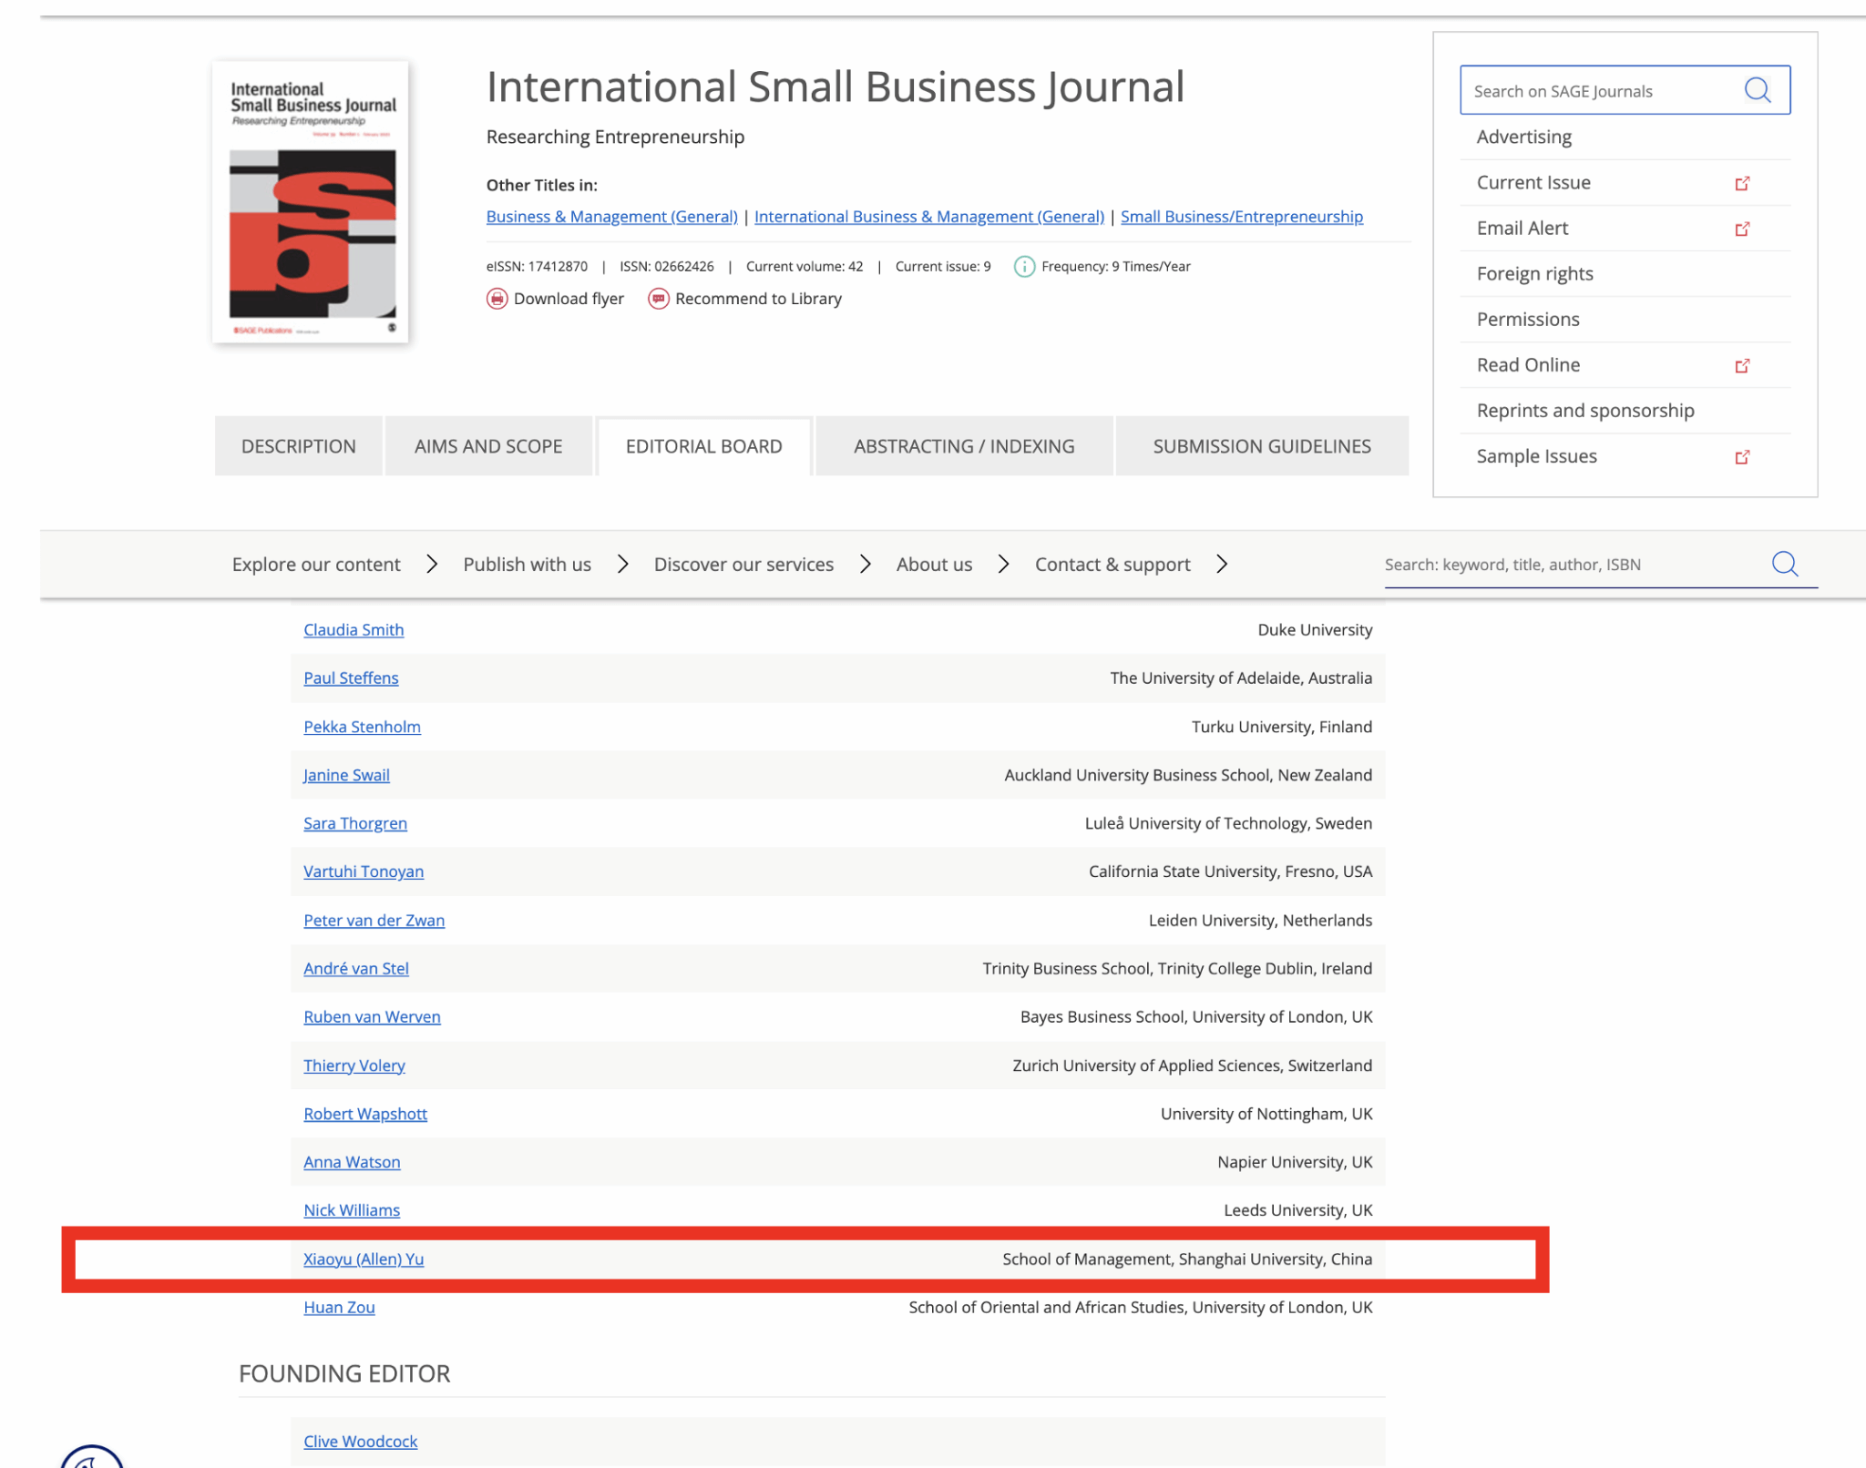Image resolution: width=1866 pixels, height=1468 pixels.
Task: Click the journal cover thumbnail image
Action: point(311,202)
